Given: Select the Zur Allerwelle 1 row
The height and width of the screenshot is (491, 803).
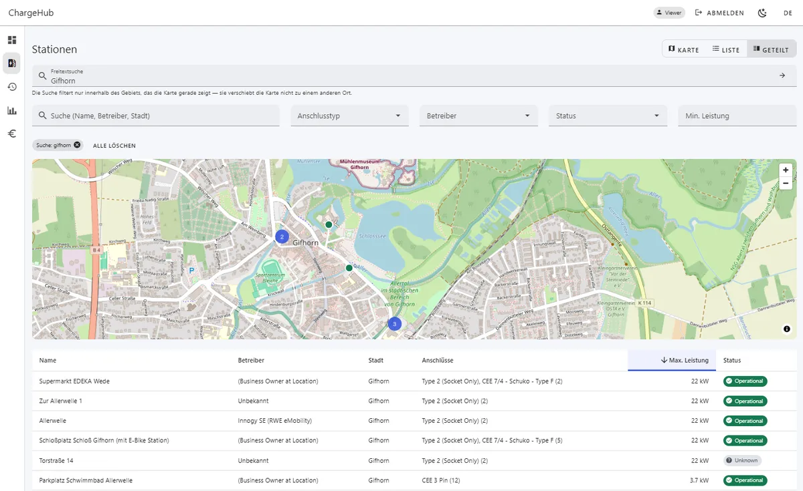Looking at the screenshot, I should [414, 401].
